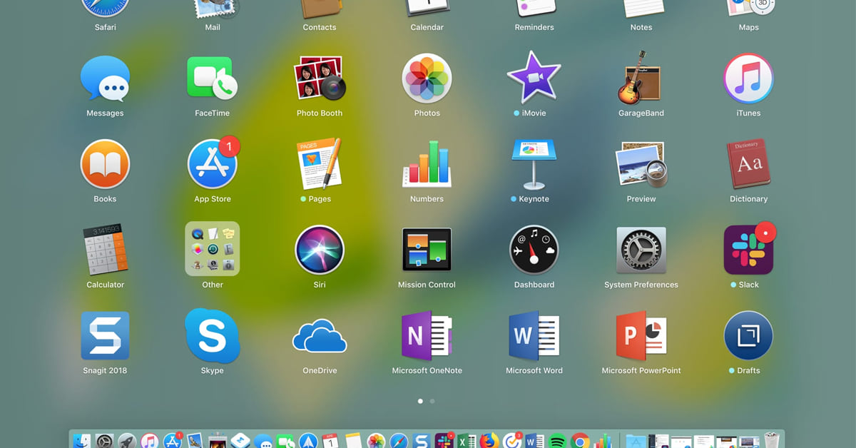Image resolution: width=856 pixels, height=448 pixels.
Task: Launch Siri from Launchpad
Action: [x=320, y=250]
